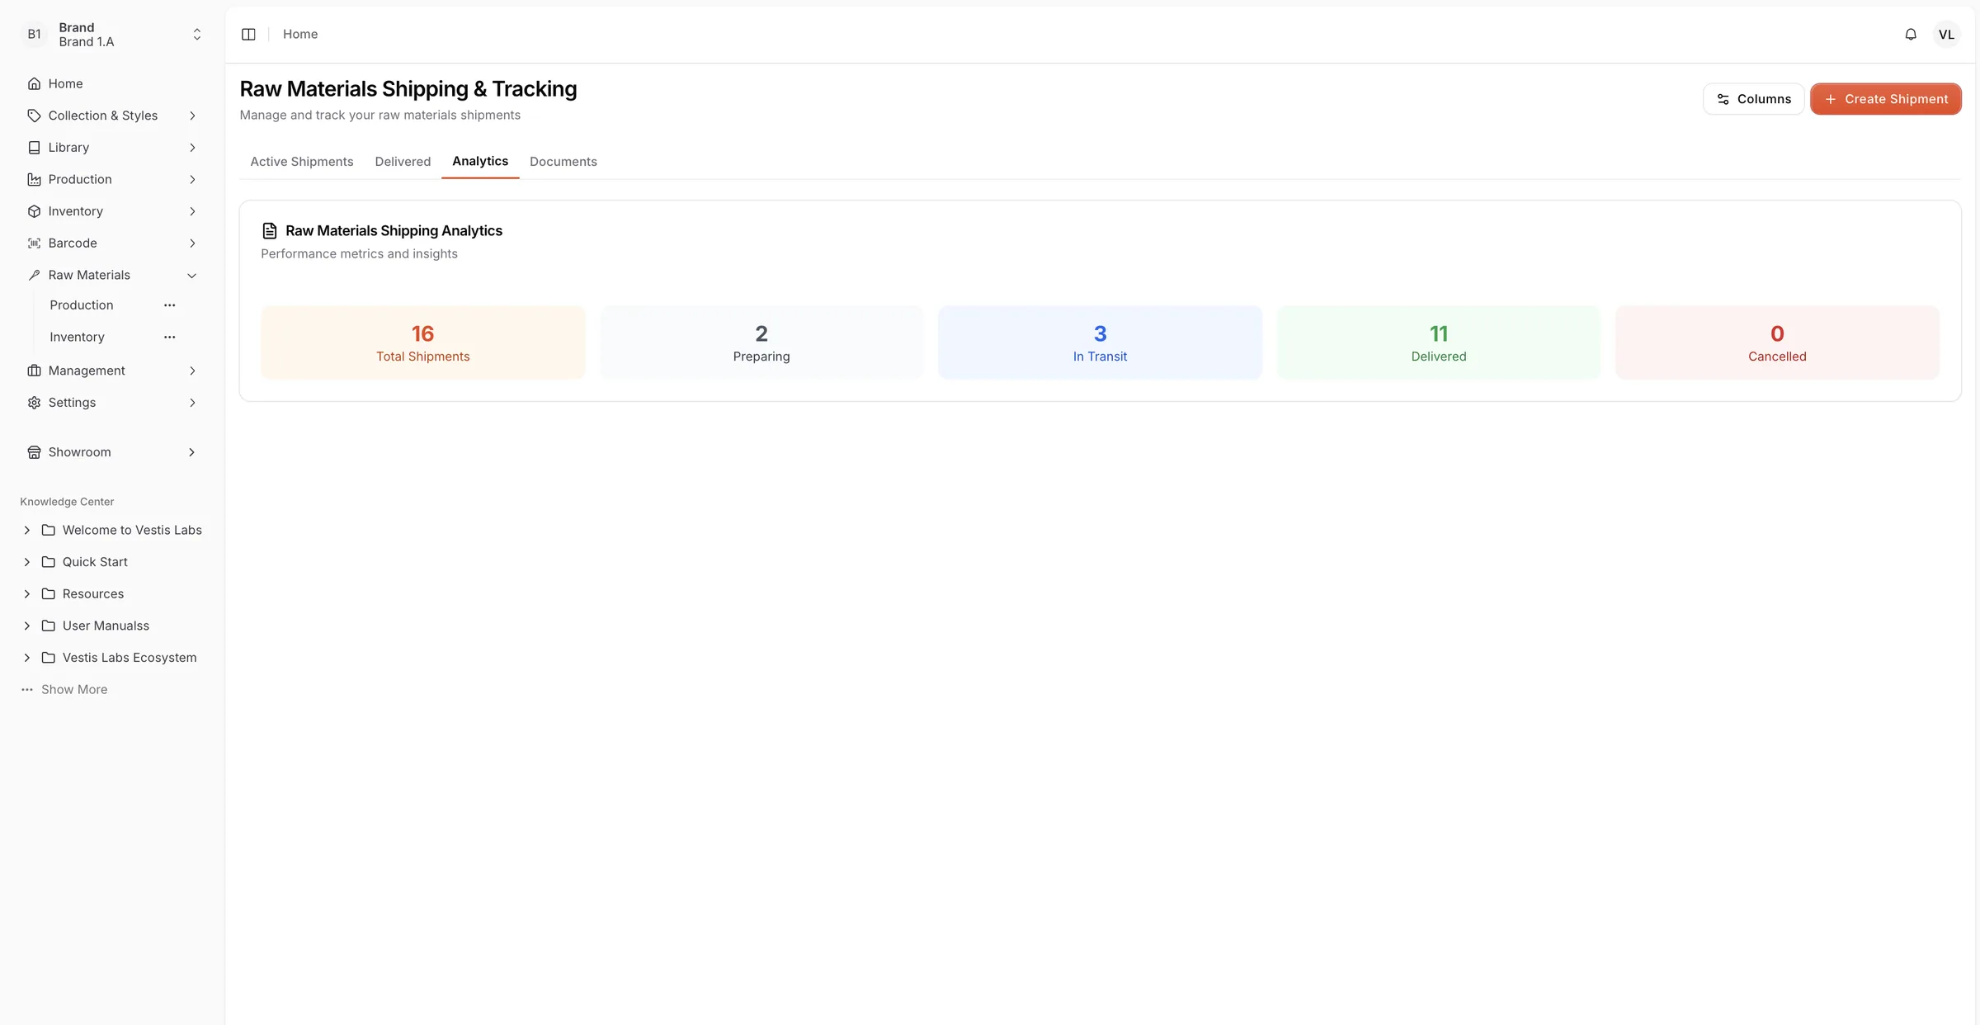
Task: Expand the Resources folder arrow
Action: click(26, 594)
